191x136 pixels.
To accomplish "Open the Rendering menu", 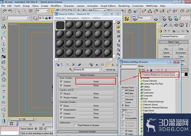I will 124,6.
